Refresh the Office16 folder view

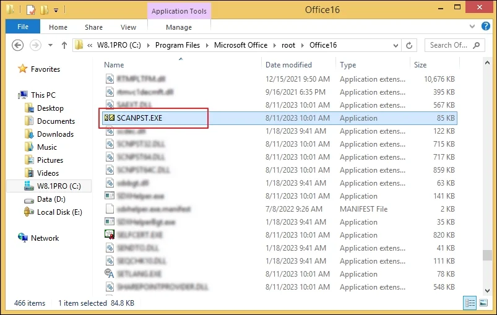409,45
